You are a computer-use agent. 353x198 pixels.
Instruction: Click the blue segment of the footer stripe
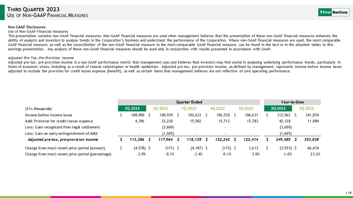point(277,197)
